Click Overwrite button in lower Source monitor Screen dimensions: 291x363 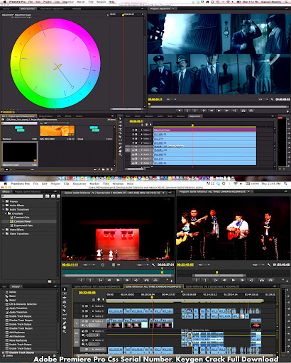click(155, 280)
